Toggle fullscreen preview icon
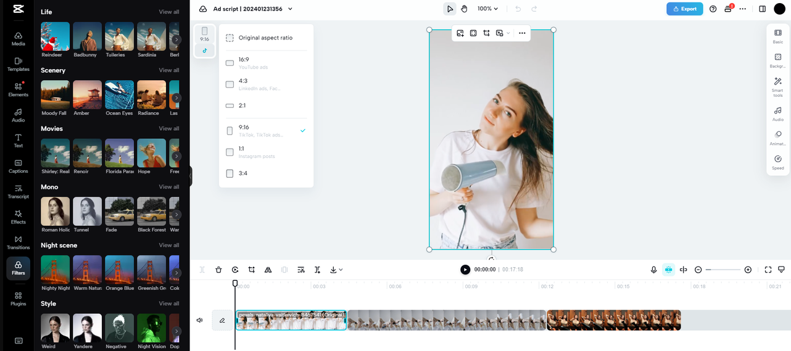Viewport: 791px width, 351px height. 768,270
